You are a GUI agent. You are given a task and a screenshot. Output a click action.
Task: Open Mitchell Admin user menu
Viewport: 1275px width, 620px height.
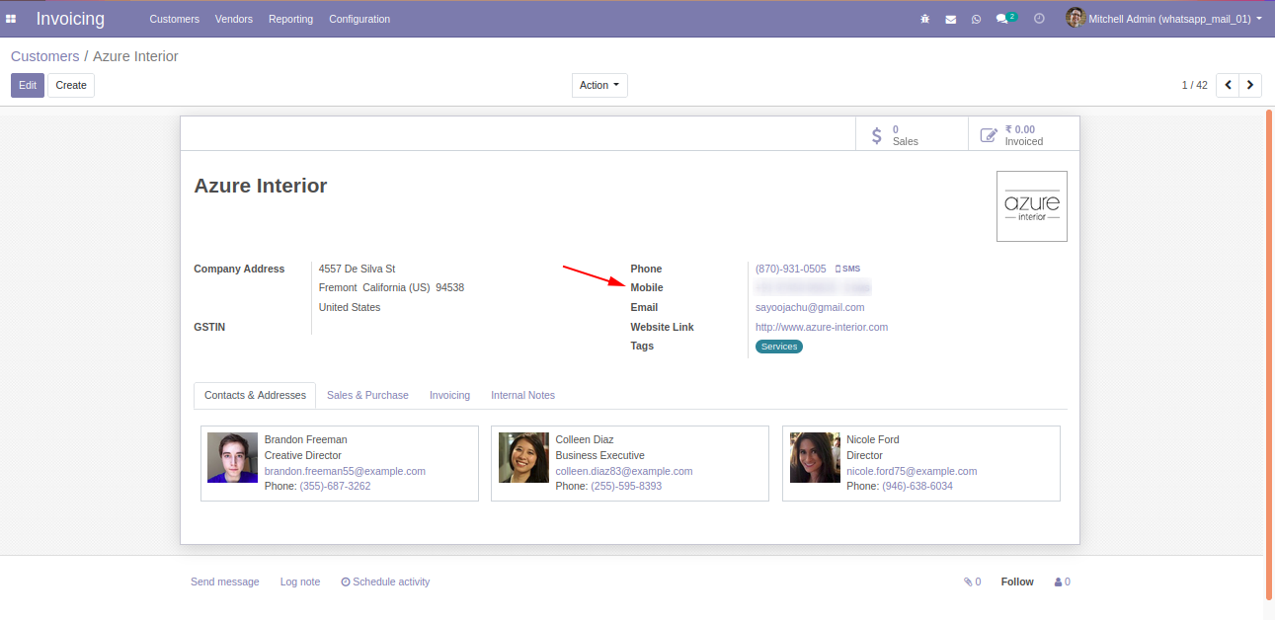1164,19
